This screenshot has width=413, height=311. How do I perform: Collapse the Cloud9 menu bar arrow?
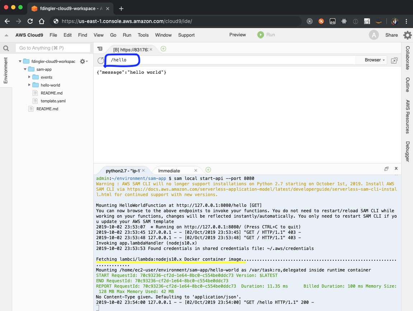point(6,35)
